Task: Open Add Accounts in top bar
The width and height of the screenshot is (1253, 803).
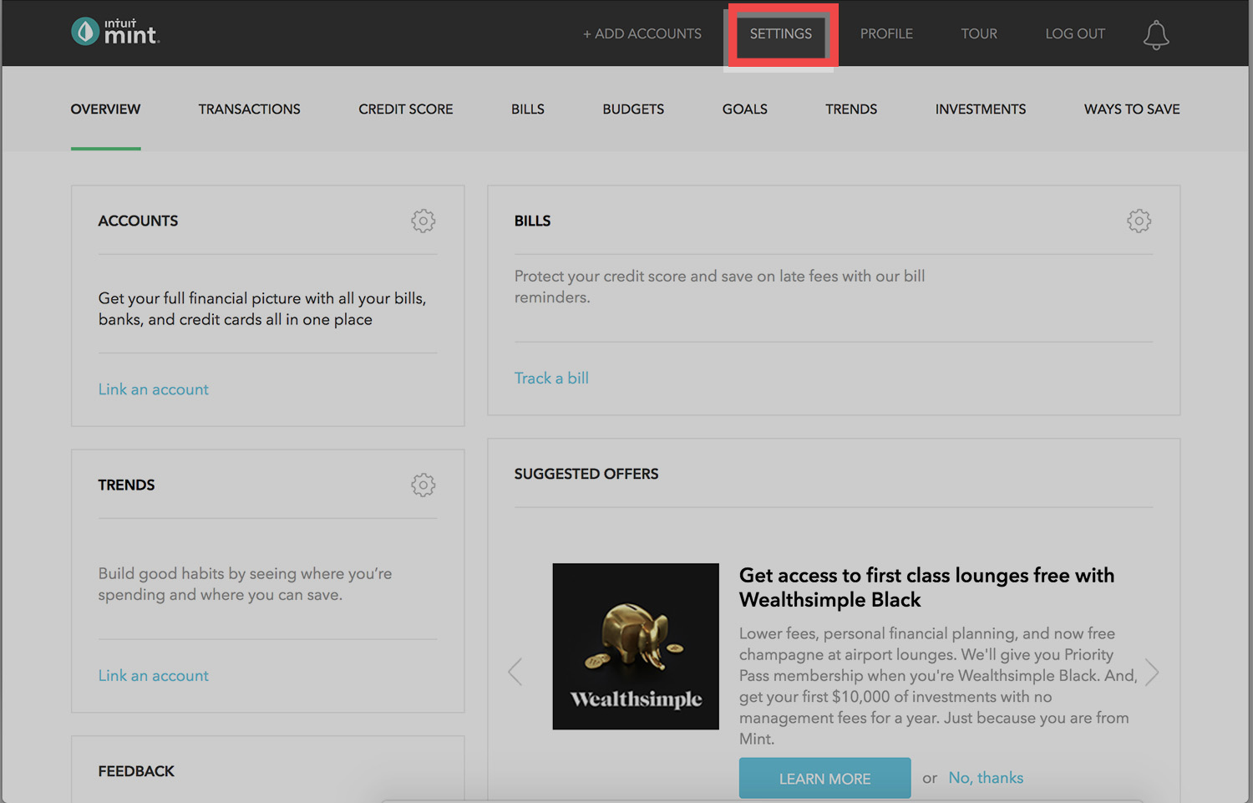Action: coord(642,33)
